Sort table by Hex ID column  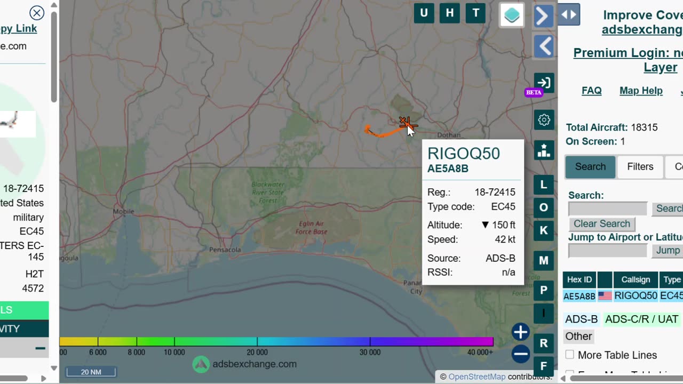(579, 279)
